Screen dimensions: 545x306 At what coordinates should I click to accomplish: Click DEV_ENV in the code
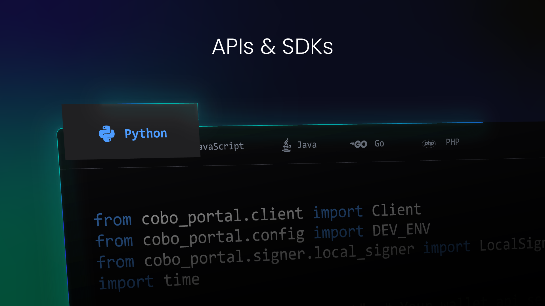coord(401,229)
